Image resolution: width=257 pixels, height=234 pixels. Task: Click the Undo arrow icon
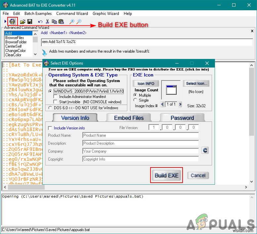click(40, 22)
